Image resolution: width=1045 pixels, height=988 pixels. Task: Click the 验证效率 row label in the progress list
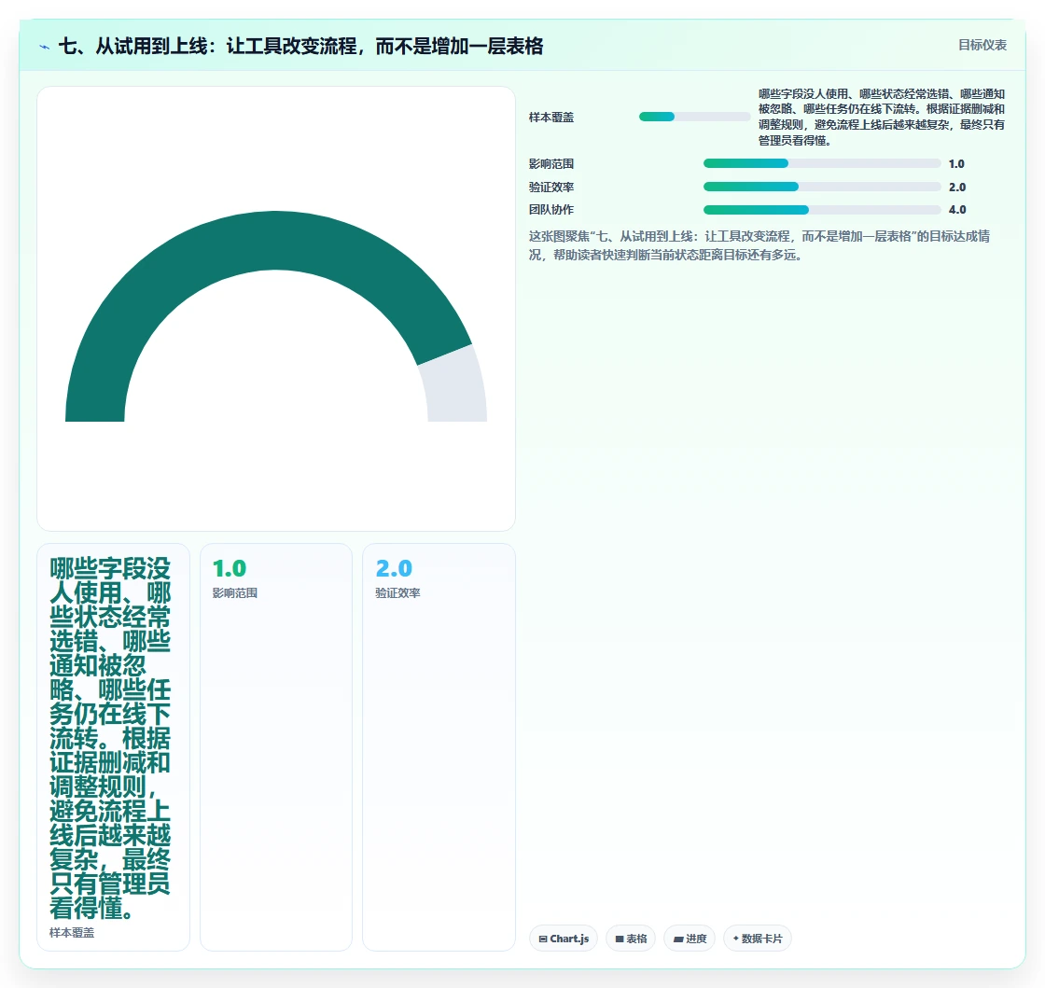[x=551, y=188]
